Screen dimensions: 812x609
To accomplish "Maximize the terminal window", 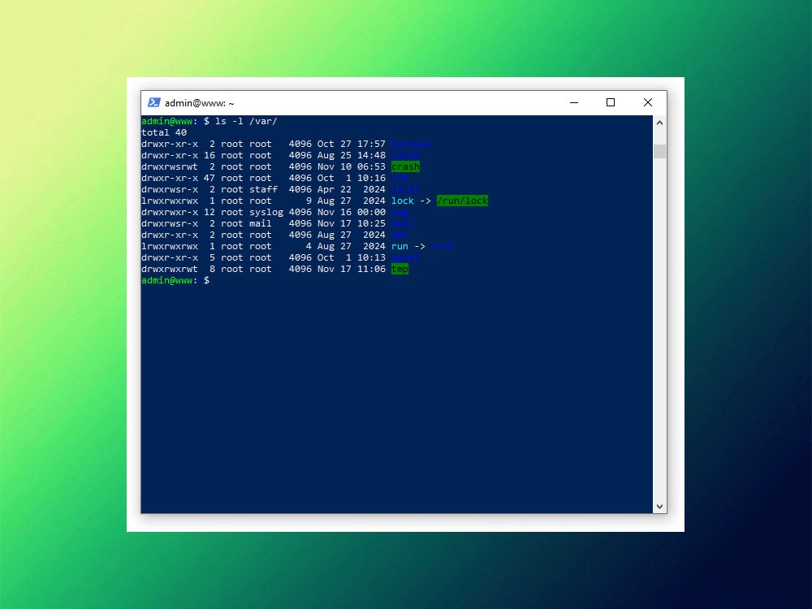I will point(611,103).
